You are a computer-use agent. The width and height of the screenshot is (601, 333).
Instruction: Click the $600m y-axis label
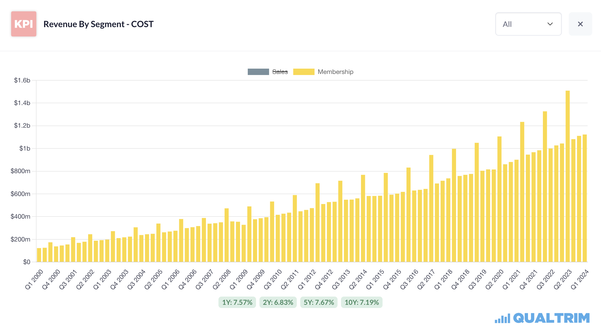[x=21, y=194]
